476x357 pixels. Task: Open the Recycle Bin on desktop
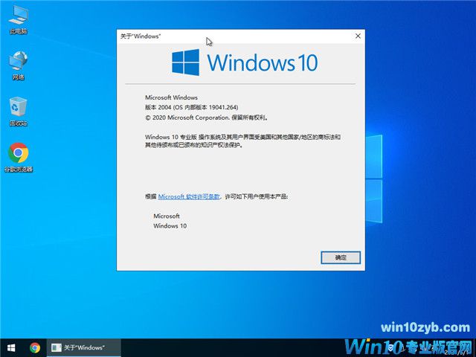[x=18, y=110]
